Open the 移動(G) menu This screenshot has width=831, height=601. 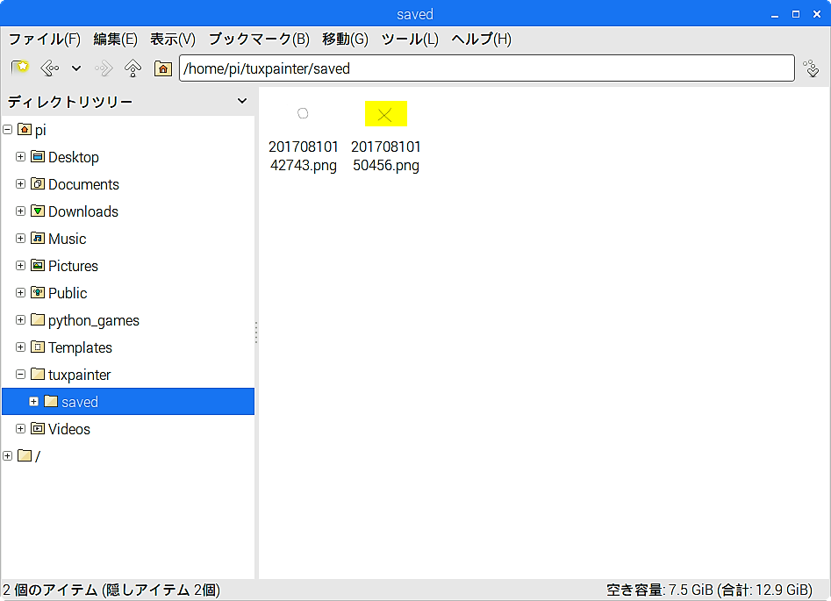click(345, 39)
